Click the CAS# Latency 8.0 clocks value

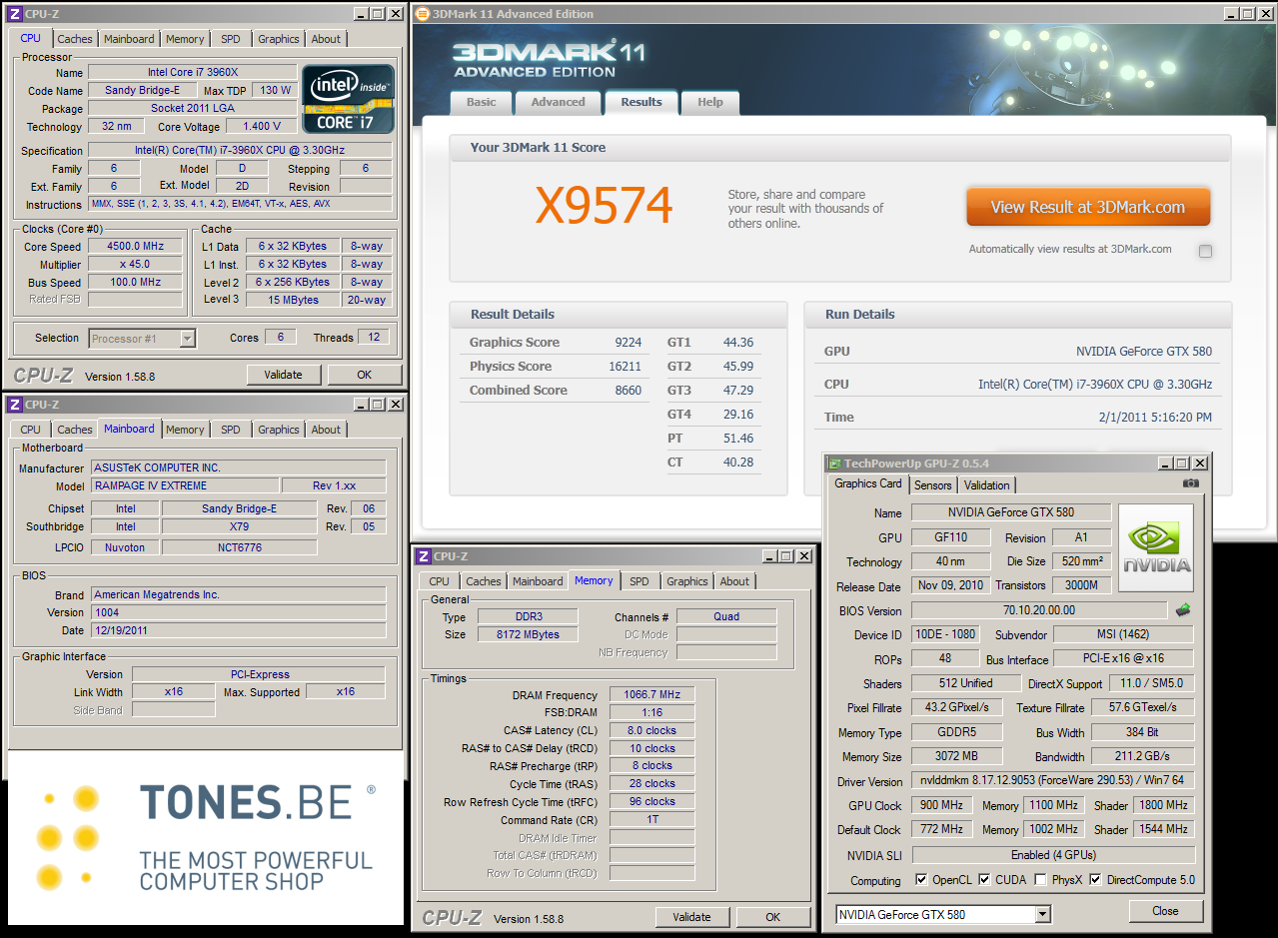[651, 730]
